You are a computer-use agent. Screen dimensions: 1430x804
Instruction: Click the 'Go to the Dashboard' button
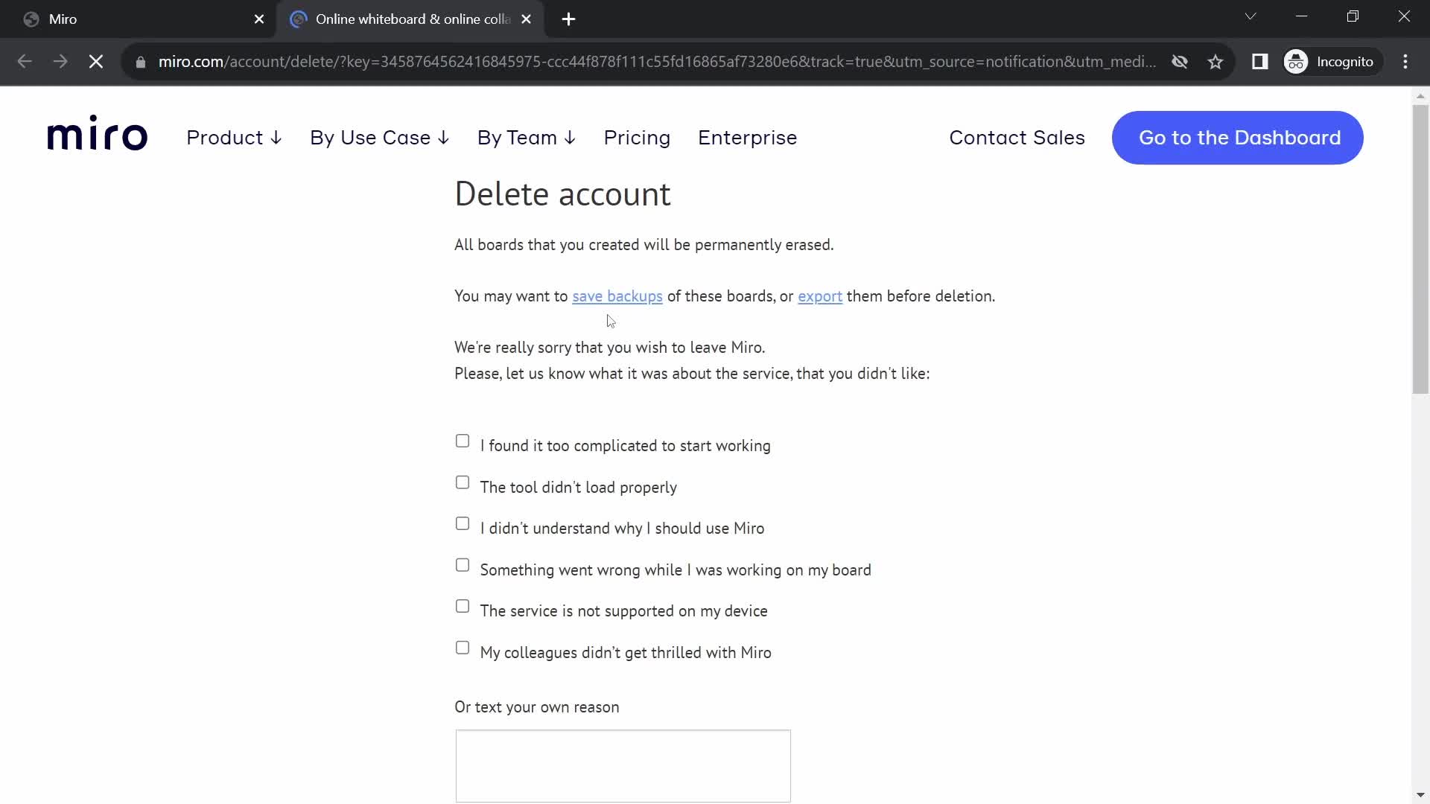[x=1239, y=138]
